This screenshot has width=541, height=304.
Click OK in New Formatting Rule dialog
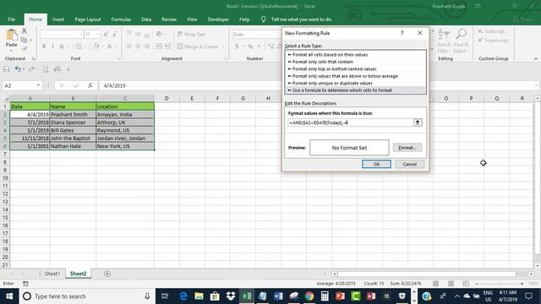pyautogui.click(x=376, y=164)
